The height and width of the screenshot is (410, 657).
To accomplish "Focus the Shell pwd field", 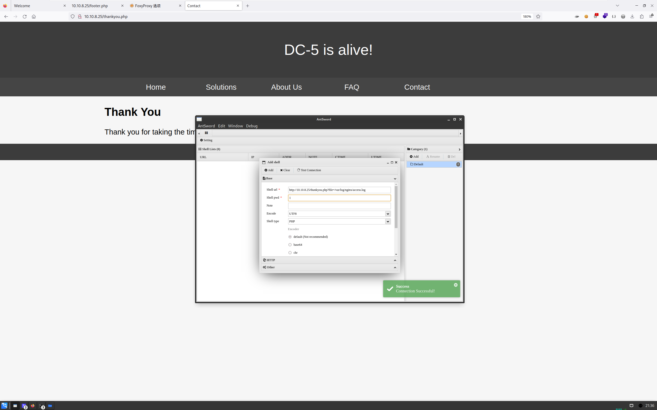I will [339, 198].
